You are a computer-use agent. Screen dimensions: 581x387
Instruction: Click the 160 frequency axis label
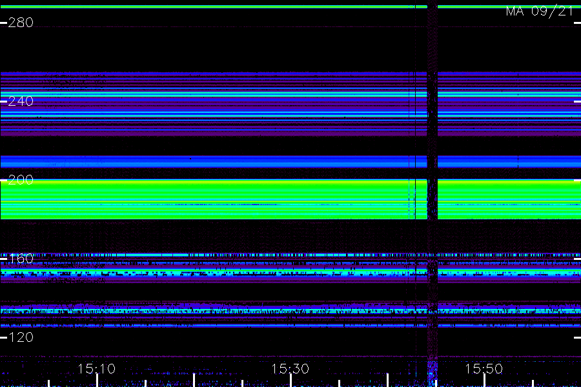tap(21, 259)
